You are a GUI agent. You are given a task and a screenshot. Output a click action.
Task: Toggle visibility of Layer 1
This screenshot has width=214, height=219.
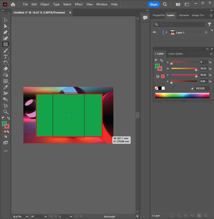coord(154,32)
